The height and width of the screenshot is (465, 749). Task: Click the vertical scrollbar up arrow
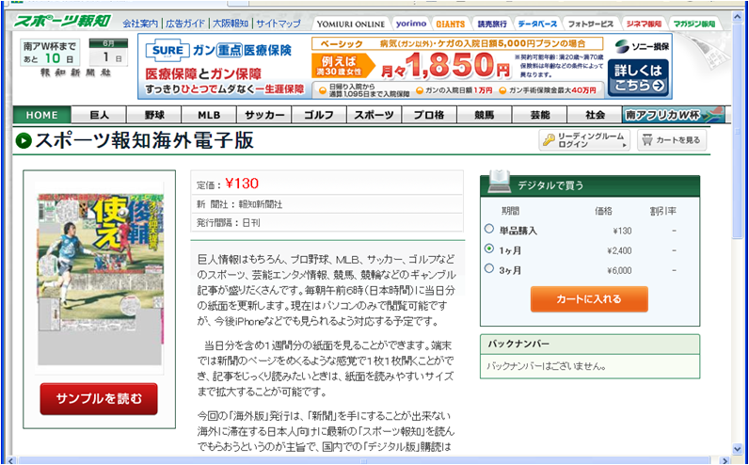click(x=737, y=16)
